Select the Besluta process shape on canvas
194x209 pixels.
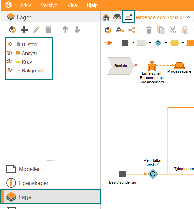[121, 66]
